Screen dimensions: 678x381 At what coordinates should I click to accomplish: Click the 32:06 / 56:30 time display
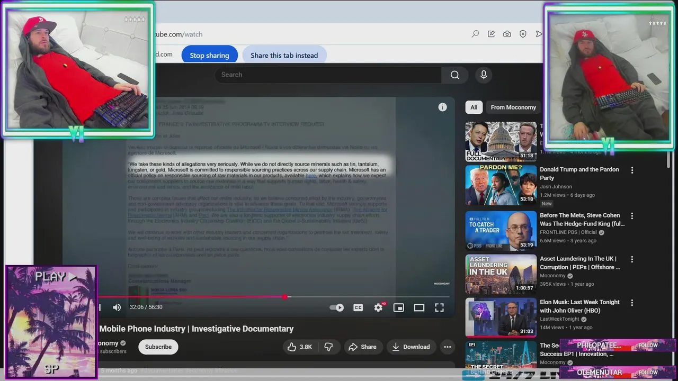146,307
